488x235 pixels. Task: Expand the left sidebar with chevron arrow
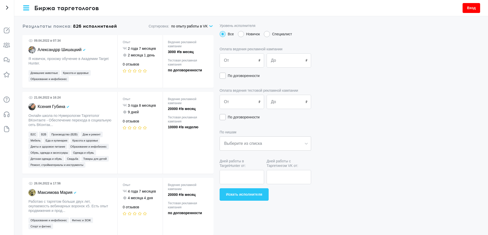(7, 8)
